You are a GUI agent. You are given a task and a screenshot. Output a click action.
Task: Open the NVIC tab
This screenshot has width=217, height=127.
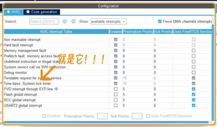pos(13,12)
